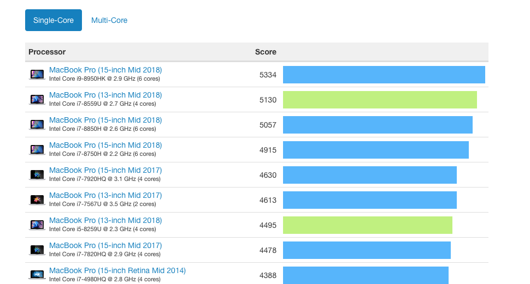Viewport: 530px width, 284px height.
Task: Click text Intel Core i7-7820HQ @ 2.9 GHz
Action: click(x=93, y=255)
